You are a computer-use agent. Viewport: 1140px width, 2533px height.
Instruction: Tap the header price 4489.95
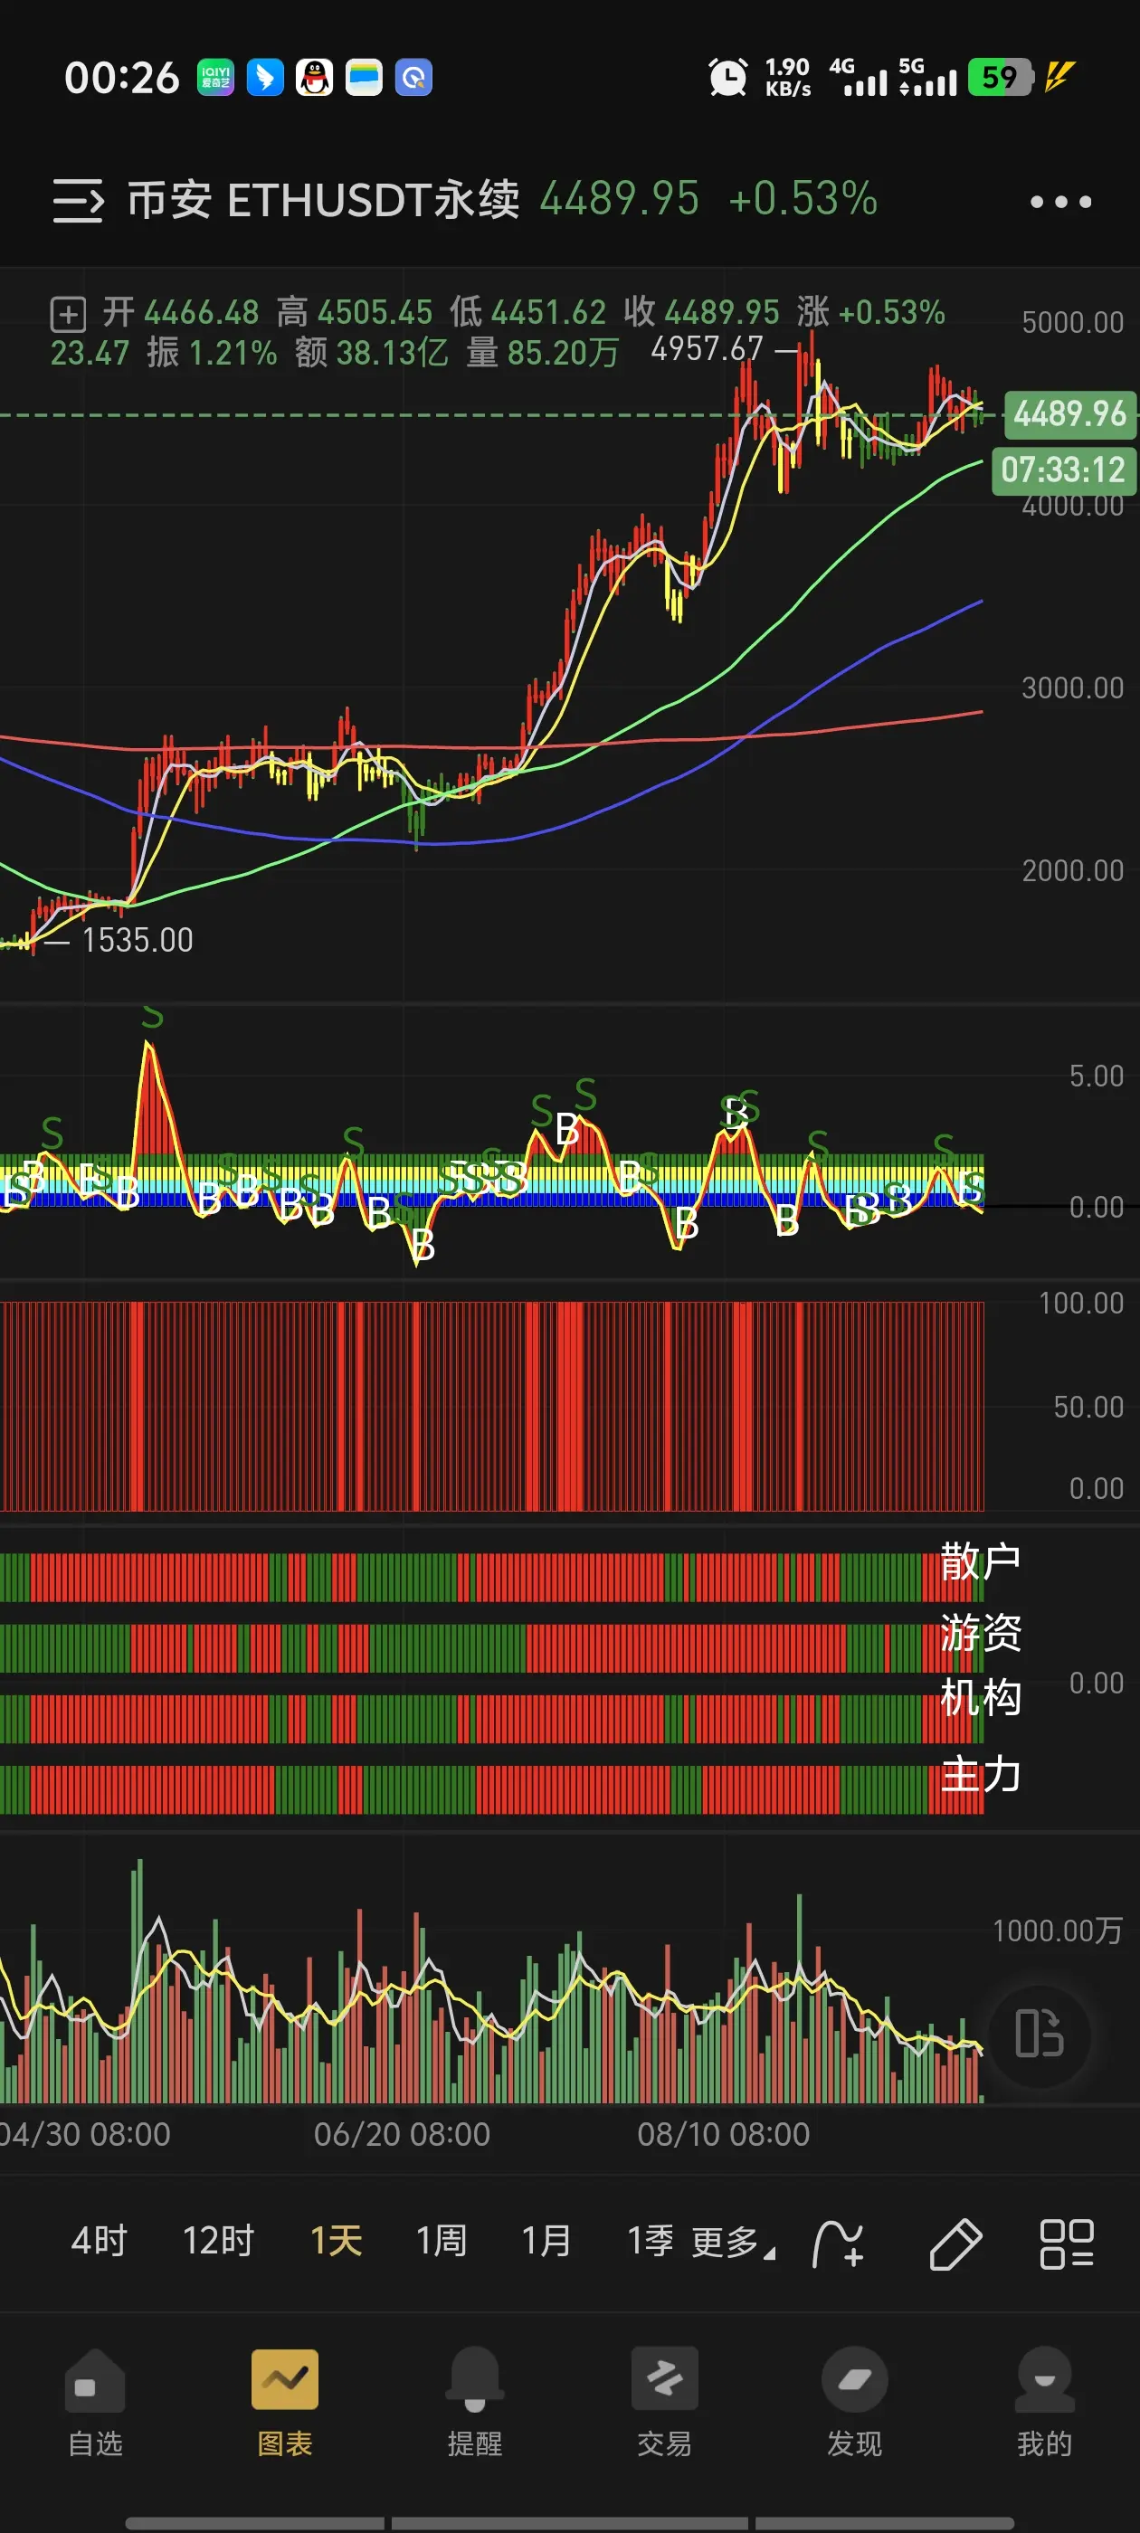[620, 199]
